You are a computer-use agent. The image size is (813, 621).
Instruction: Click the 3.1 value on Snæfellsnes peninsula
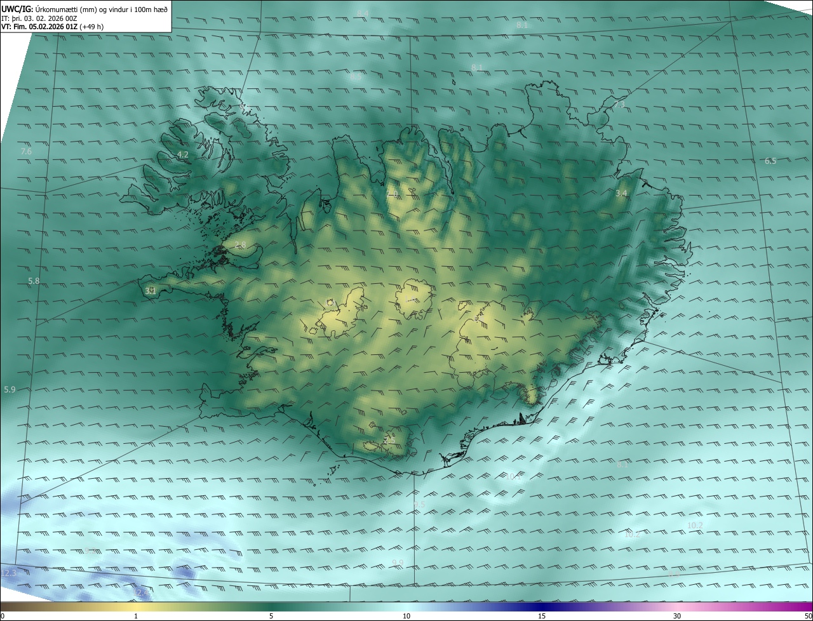[x=151, y=291]
